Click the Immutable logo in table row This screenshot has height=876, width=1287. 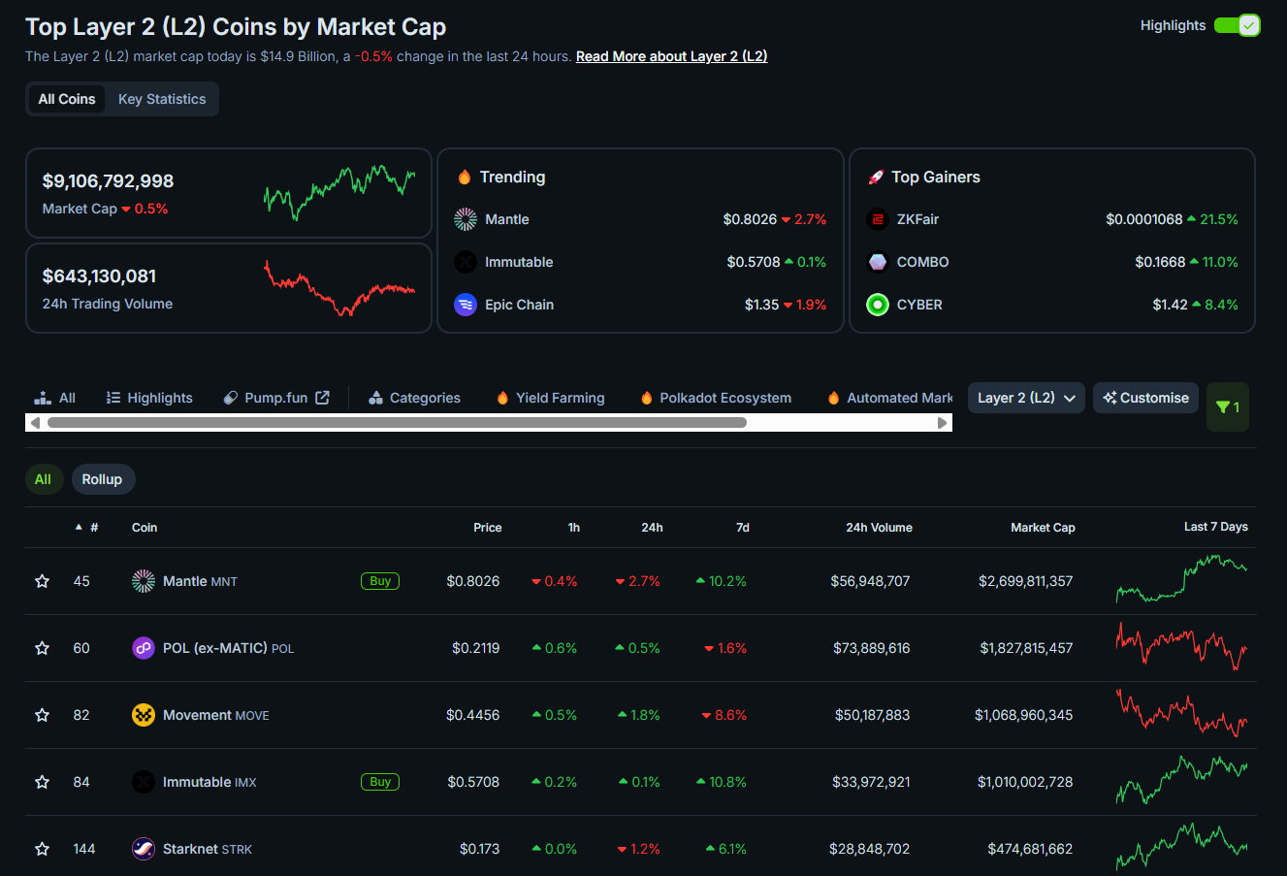click(144, 782)
